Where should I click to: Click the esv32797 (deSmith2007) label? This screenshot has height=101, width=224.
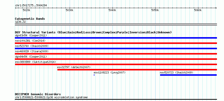pos(74,67)
